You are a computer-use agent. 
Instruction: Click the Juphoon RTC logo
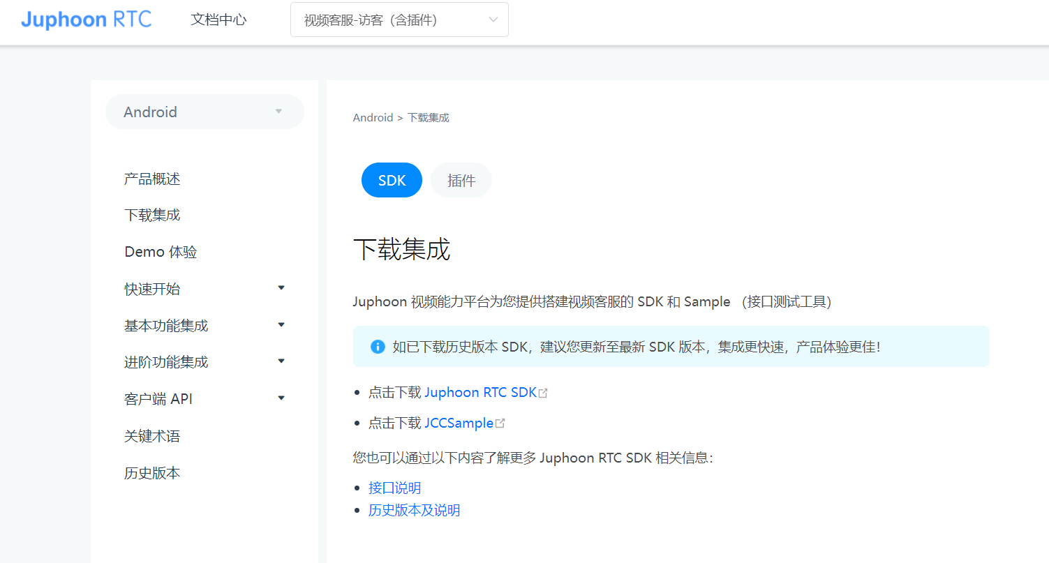point(86,20)
